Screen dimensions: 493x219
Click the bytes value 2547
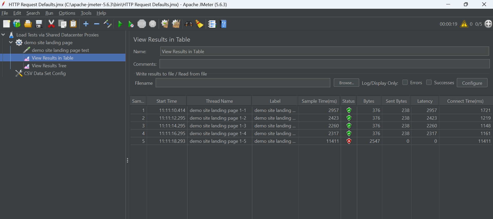click(x=375, y=141)
